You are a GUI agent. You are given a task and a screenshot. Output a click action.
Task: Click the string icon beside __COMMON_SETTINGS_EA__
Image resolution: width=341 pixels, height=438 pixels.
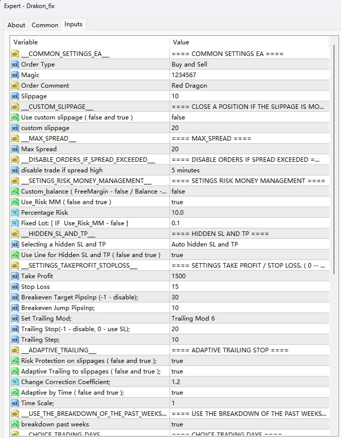pos(15,54)
